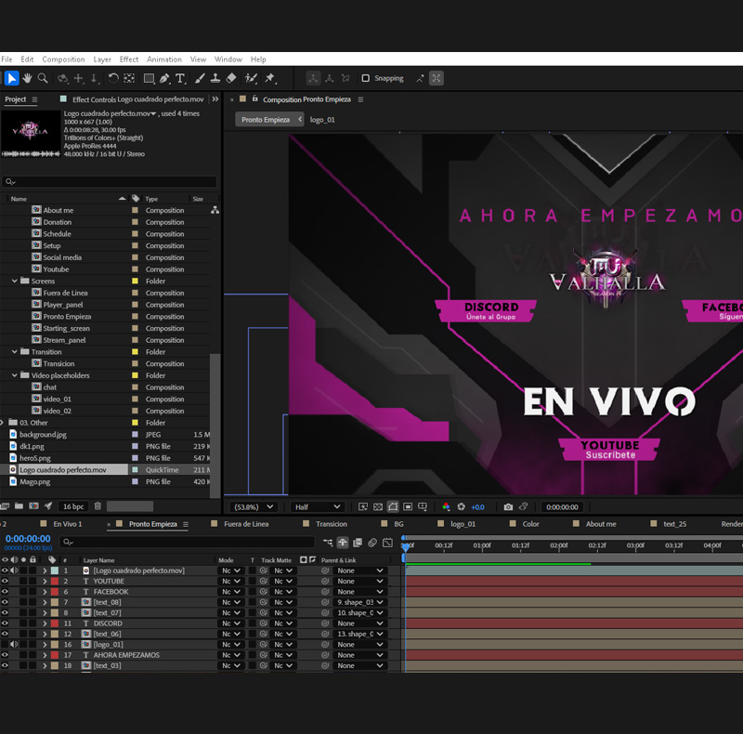Open the composition mini-flowchart icon
Screen dimensions: 743x734
point(328,543)
